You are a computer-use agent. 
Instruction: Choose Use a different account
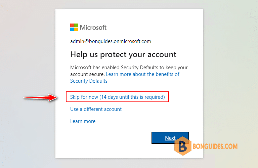pos(96,109)
